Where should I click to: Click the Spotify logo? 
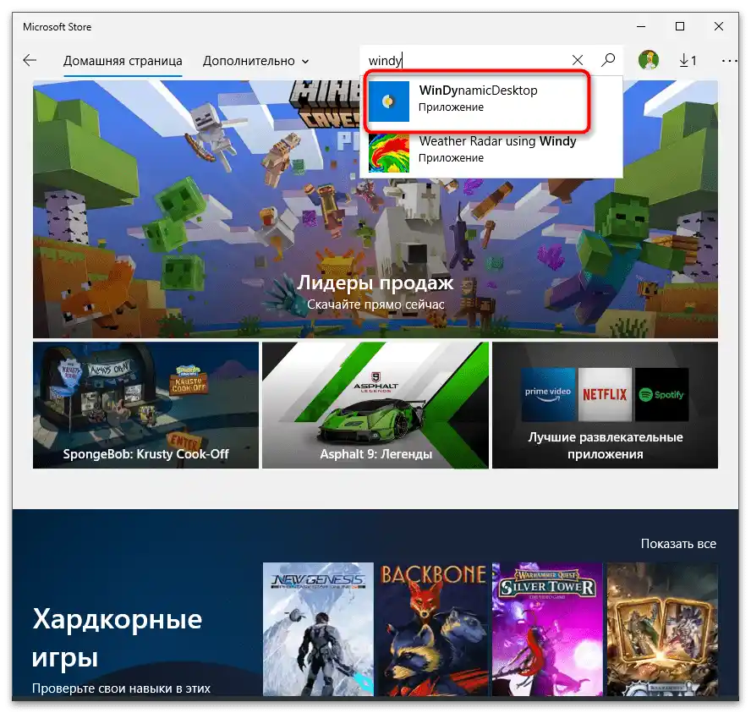(x=662, y=395)
